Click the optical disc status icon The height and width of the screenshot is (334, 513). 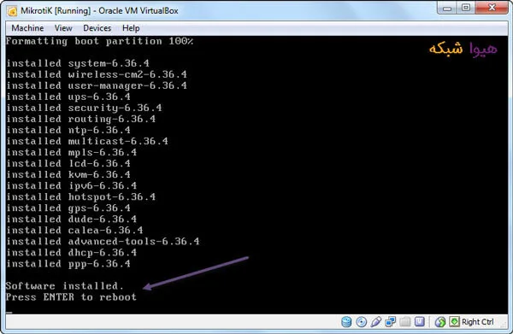click(x=361, y=322)
